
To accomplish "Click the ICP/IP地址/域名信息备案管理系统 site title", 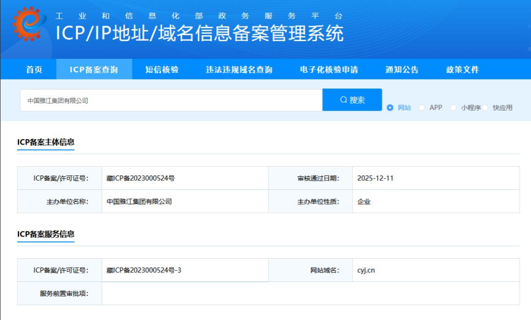I will (199, 33).
